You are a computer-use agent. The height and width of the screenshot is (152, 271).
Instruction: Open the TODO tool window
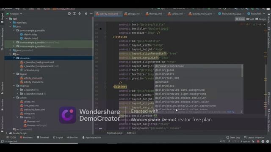tap(11, 138)
